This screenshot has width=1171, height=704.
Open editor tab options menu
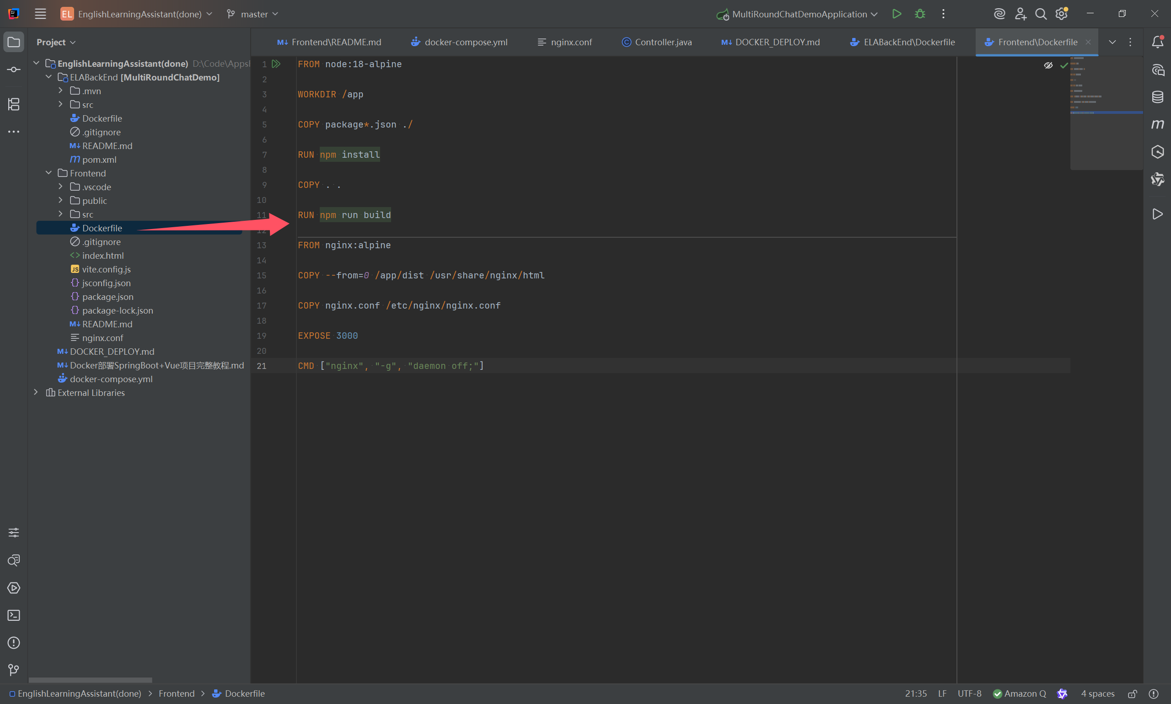1130,42
